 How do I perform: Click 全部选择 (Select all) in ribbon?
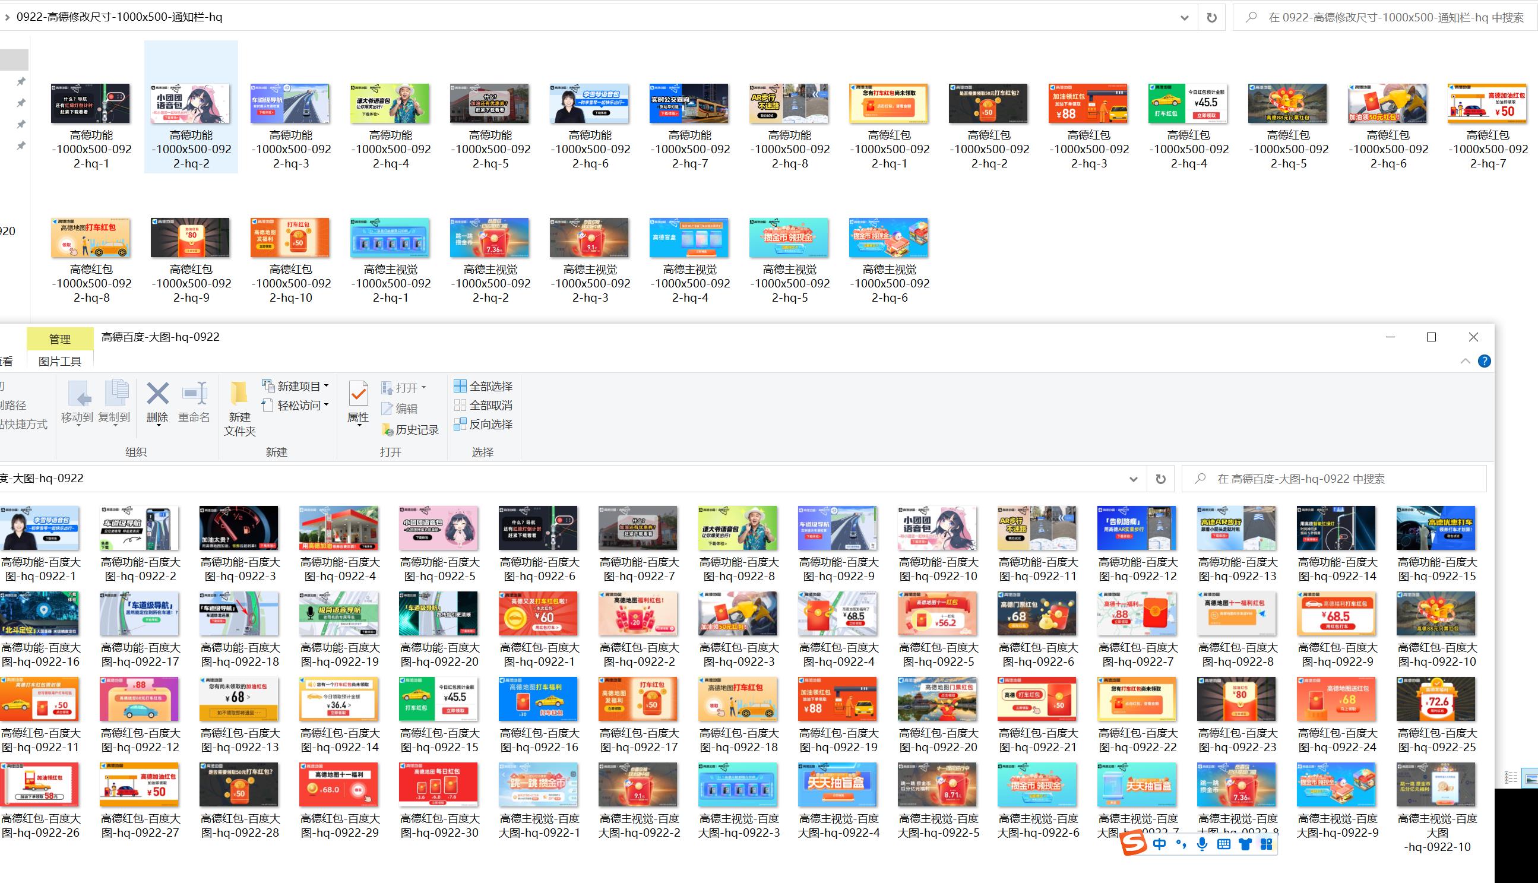(483, 387)
